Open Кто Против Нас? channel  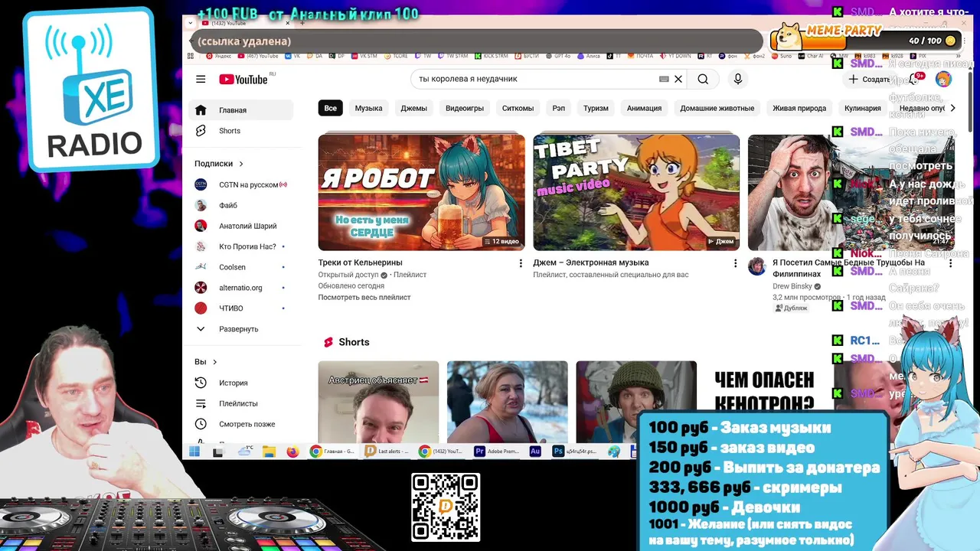point(240,246)
